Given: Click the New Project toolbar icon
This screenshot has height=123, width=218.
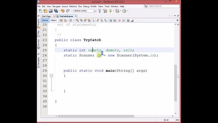Looking at the screenshot, I should pyautogui.click(x=45, y=11).
